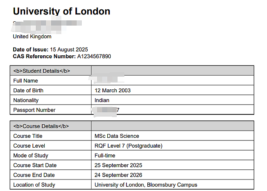
Task: Select the Full-time mode of study value
Action: coord(105,155)
